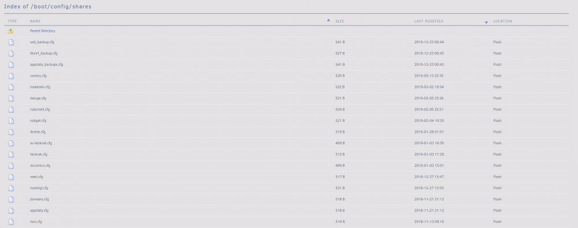Click the 2019-03-02 19:54 modified date
The width and height of the screenshot is (578, 228).
pos(429,87)
